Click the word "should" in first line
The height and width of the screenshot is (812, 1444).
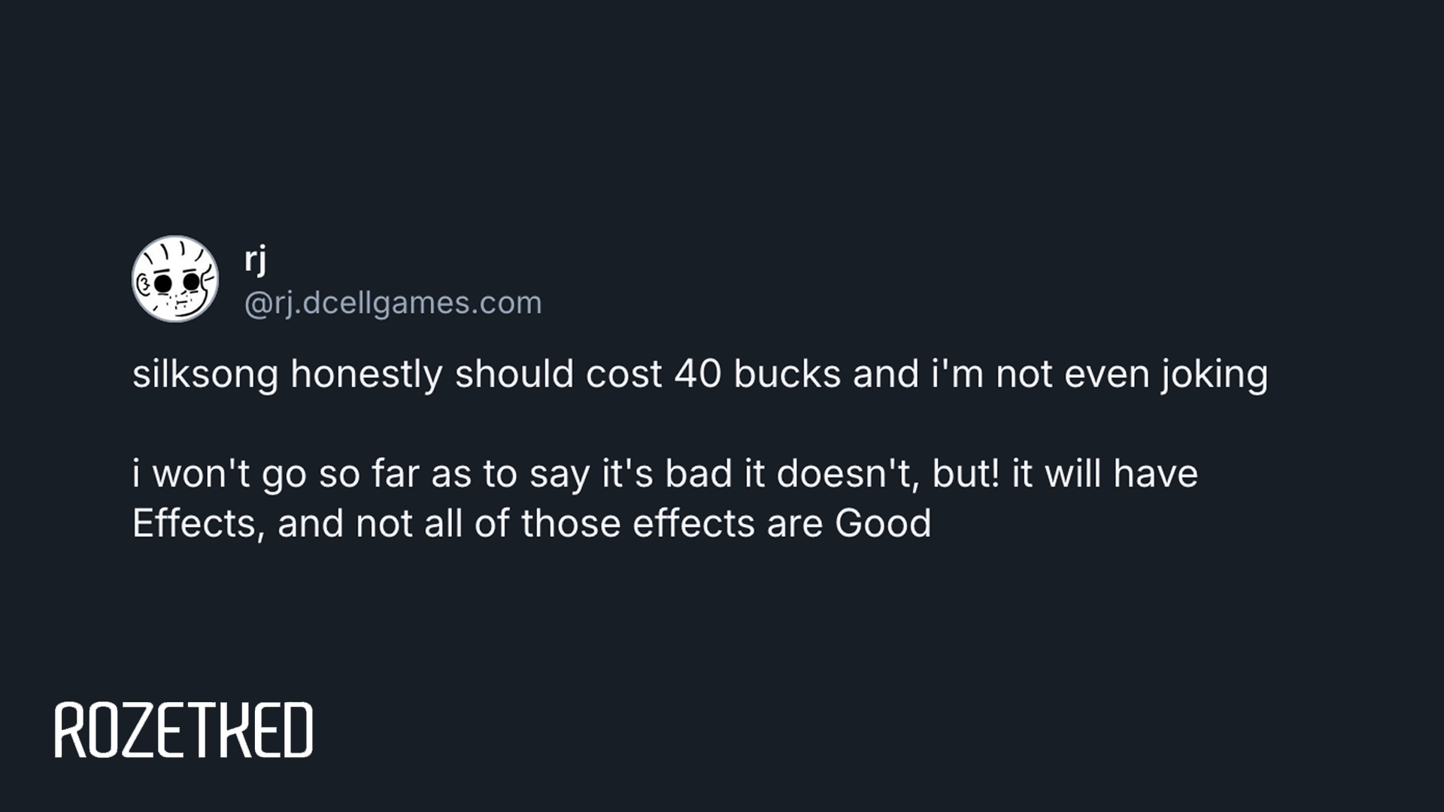click(514, 374)
